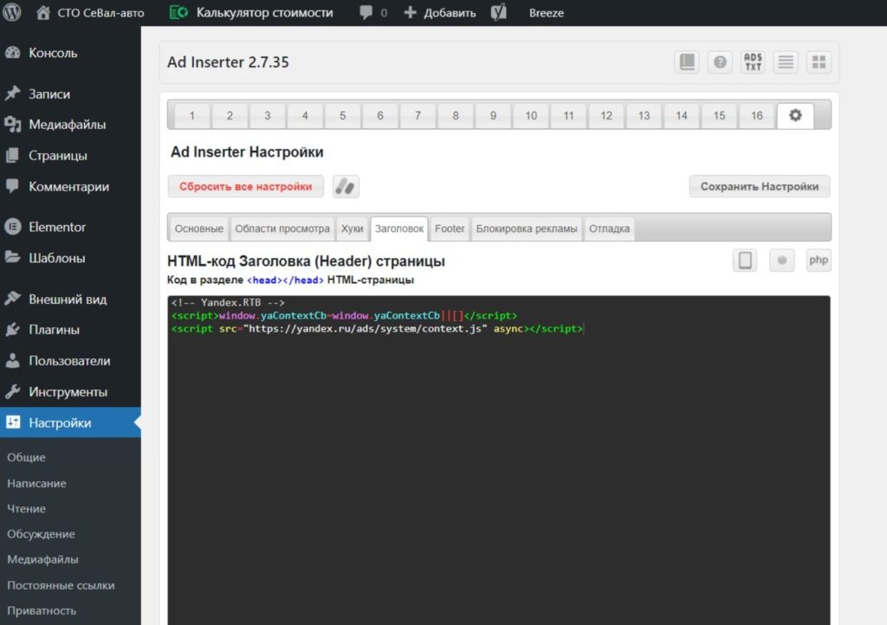This screenshot has width=887, height=625.
Task: Click inside the header code editor
Action: coord(499,460)
